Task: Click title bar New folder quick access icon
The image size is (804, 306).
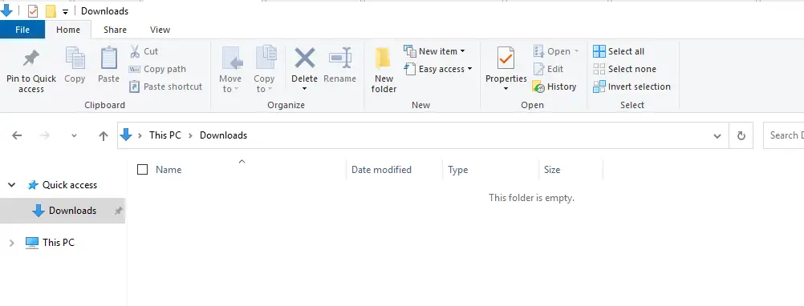Action: [x=51, y=10]
